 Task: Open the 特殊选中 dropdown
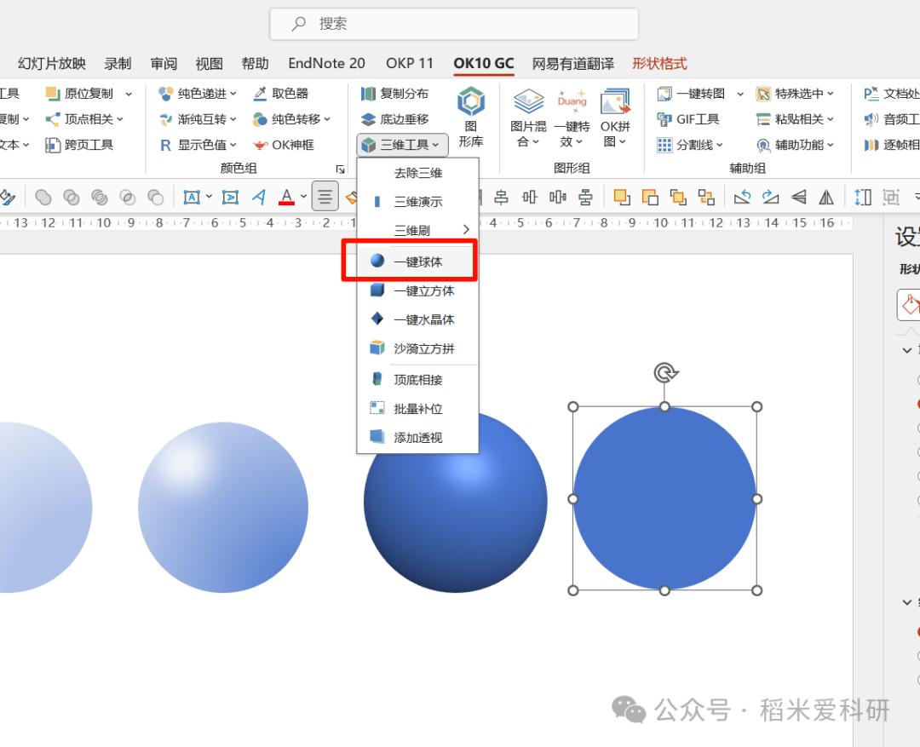[795, 94]
